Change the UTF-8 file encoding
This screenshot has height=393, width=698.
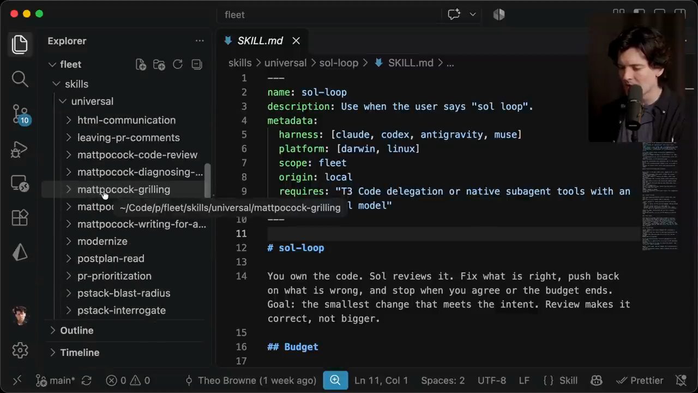(492, 380)
